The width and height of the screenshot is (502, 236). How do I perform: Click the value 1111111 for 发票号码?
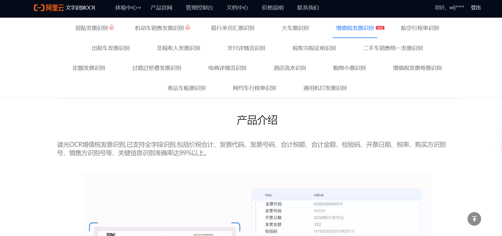tap(319, 211)
